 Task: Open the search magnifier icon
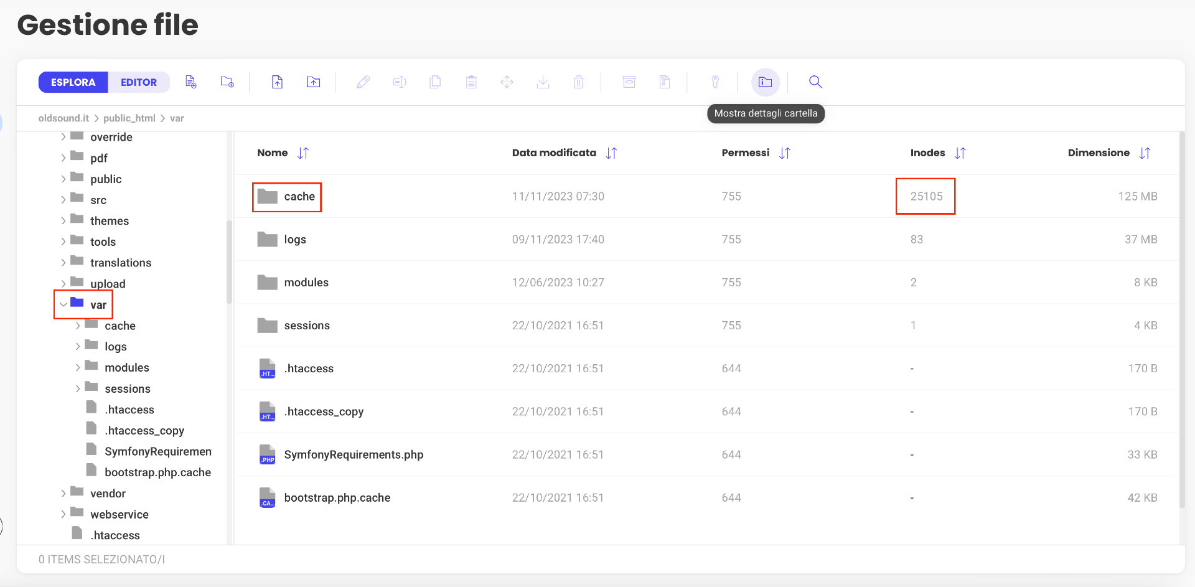pyautogui.click(x=815, y=82)
